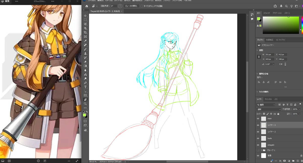Open the Share icon in the top bar
Image resolution: width=303 pixels, height=163 pixels.
coord(275,6)
